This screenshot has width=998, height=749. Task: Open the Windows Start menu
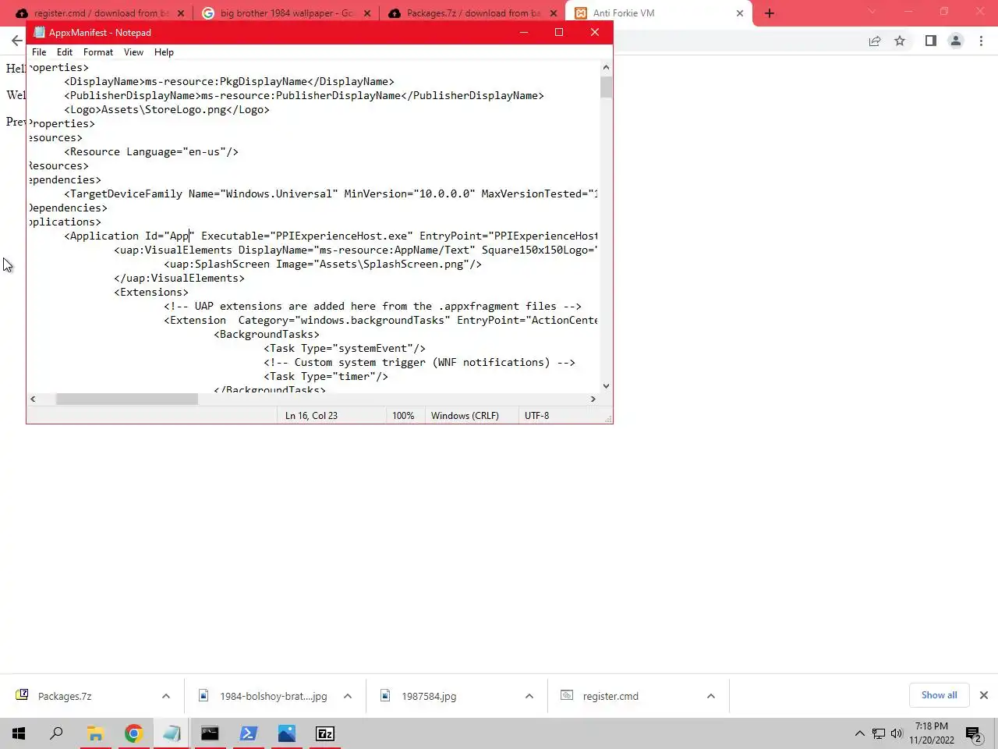(19, 733)
